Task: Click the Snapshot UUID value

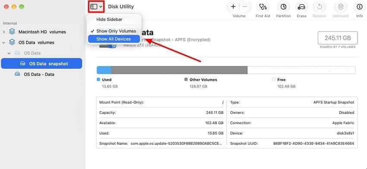Action: [313, 144]
